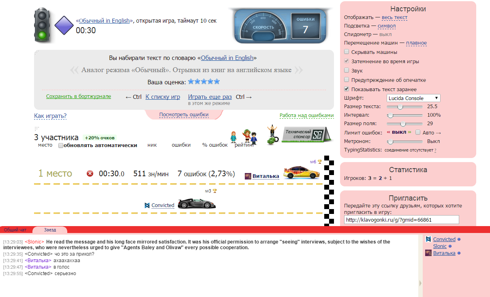Open the Как играть? help link
The height and width of the screenshot is (297, 490).
point(50,116)
